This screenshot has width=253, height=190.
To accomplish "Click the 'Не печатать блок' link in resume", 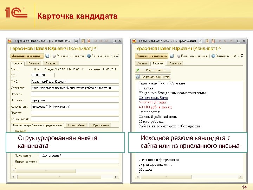I will click(x=153, y=97).
